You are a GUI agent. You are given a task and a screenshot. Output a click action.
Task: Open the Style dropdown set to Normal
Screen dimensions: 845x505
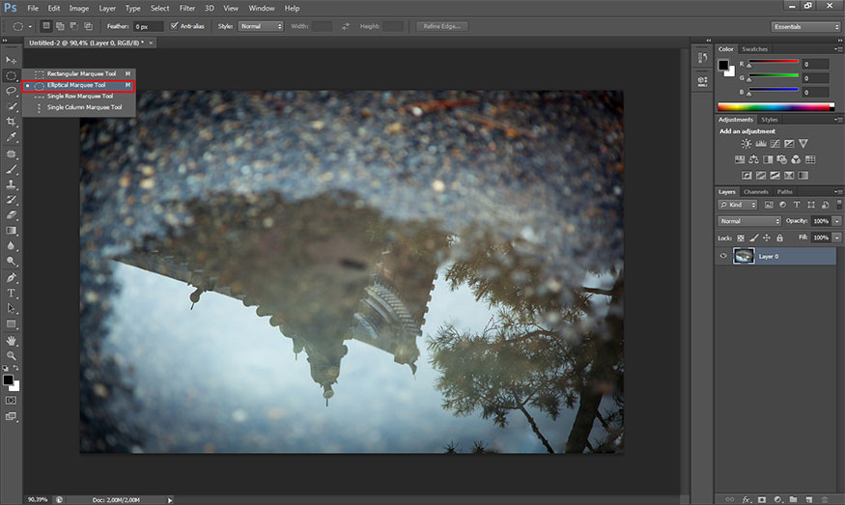coord(261,26)
